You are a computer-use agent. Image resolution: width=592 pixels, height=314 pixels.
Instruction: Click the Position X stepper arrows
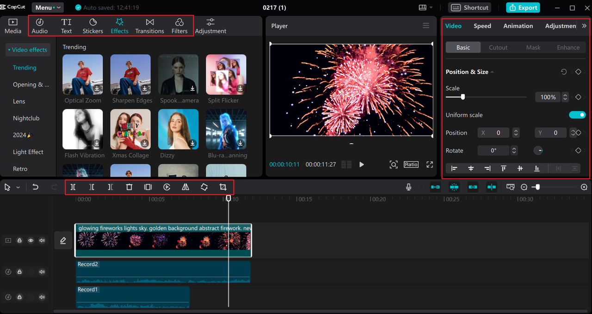pos(516,133)
